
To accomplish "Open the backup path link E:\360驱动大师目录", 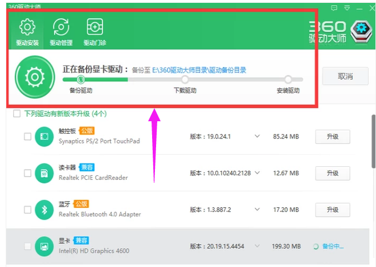I will coord(199,70).
